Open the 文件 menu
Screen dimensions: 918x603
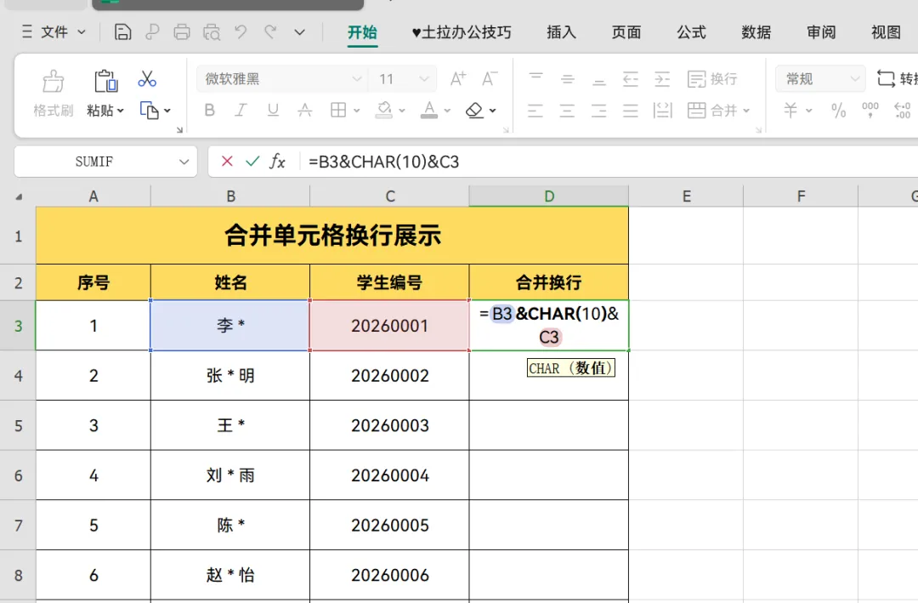(54, 31)
